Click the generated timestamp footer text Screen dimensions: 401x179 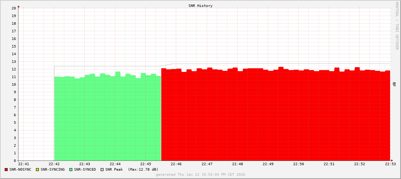[200, 175]
